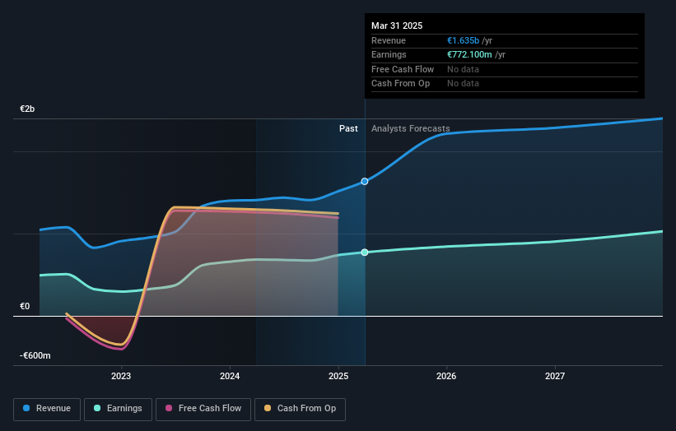Toggle the Cash From Op legend series
The width and height of the screenshot is (676, 431).
[300, 409]
